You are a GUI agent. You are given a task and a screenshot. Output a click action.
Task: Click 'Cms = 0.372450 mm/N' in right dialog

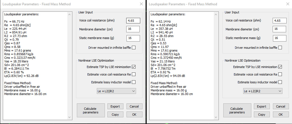pos(166,58)
